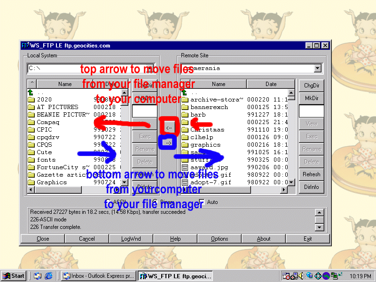The width and height of the screenshot is (376, 282).
Task: Expand the local system path dropdown
Action: coord(150,69)
